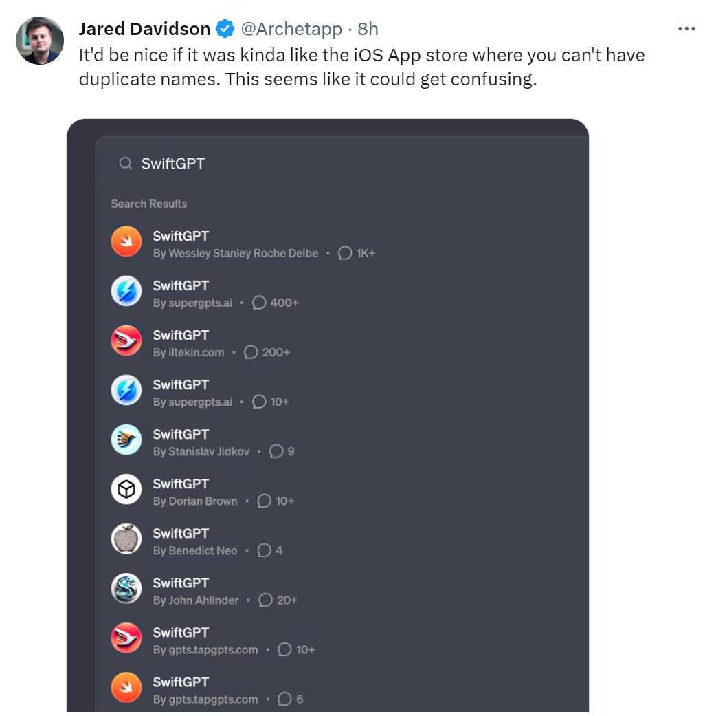Click the search magnifier icon
Image resolution: width=716 pixels, height=716 pixels.
pyautogui.click(x=125, y=164)
